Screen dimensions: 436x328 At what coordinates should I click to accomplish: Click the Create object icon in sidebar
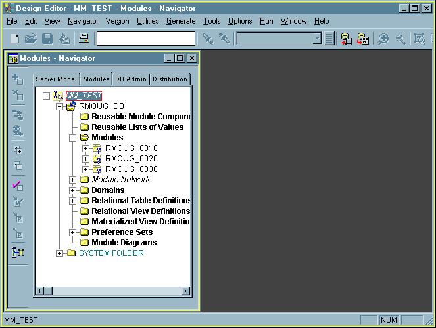18,79
